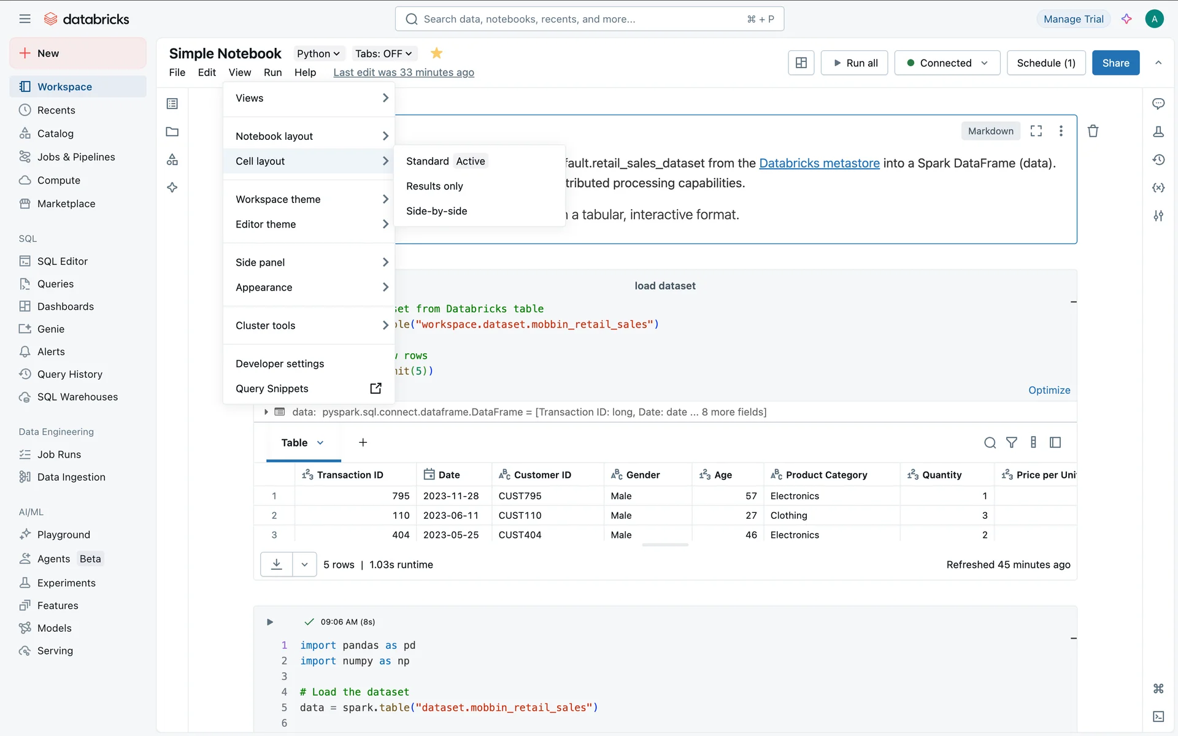
Task: Click the delete cell trash icon
Action: pos(1093,131)
